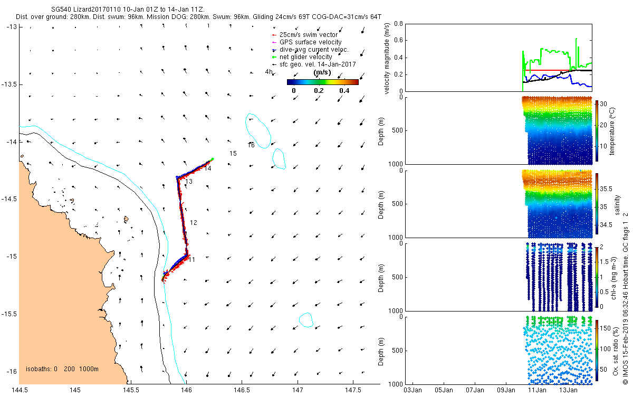
Task: Click day label '11' on the glider track
Action: coord(191,260)
